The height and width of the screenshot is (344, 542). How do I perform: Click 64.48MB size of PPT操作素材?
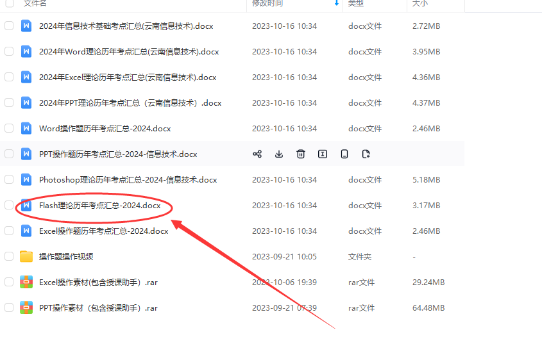(x=428, y=307)
